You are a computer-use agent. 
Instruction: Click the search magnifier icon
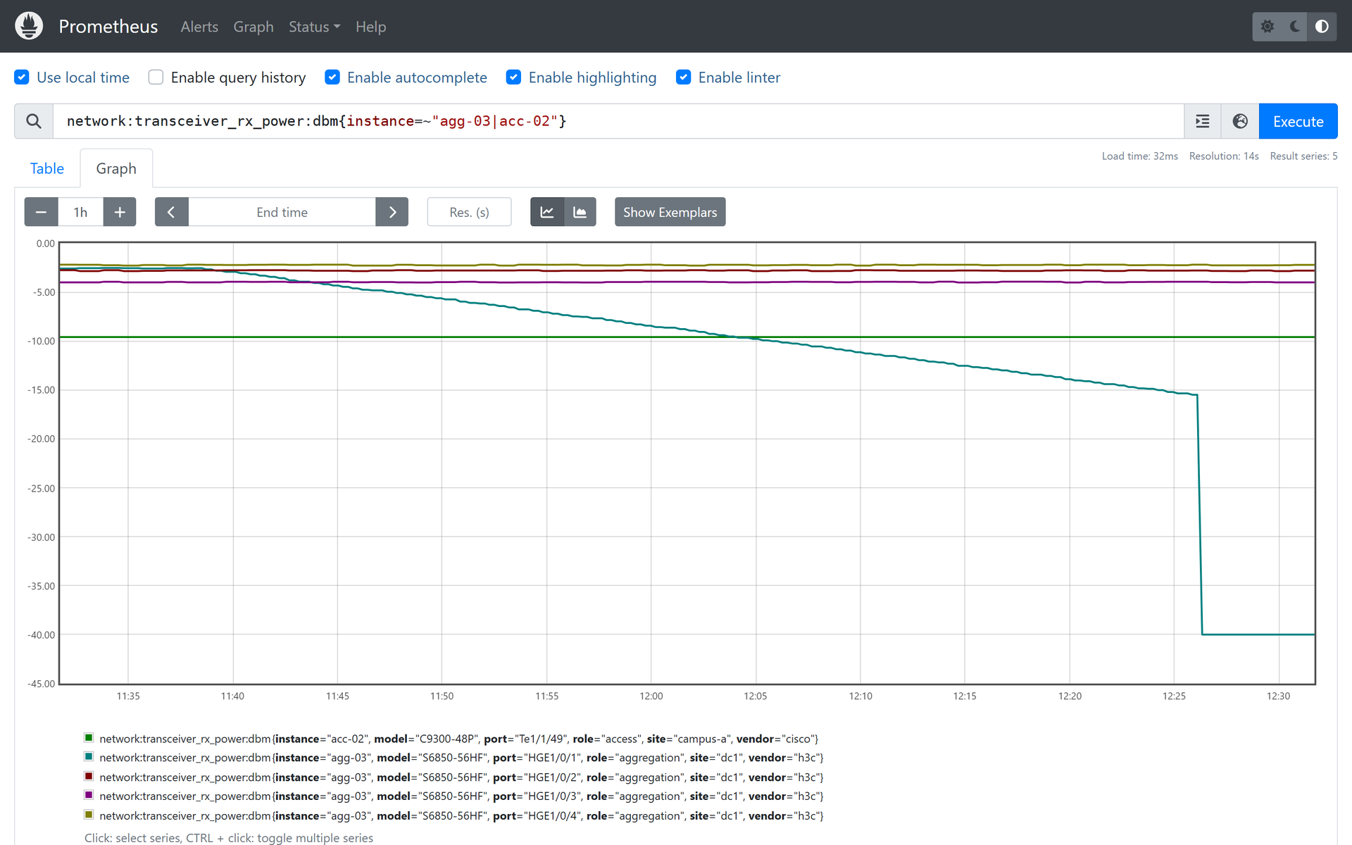34,121
